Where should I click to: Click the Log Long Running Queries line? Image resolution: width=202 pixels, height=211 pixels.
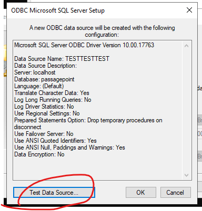[53, 100]
